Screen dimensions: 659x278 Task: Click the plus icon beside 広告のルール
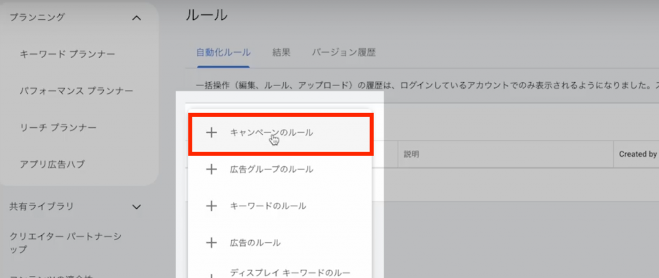coord(211,243)
